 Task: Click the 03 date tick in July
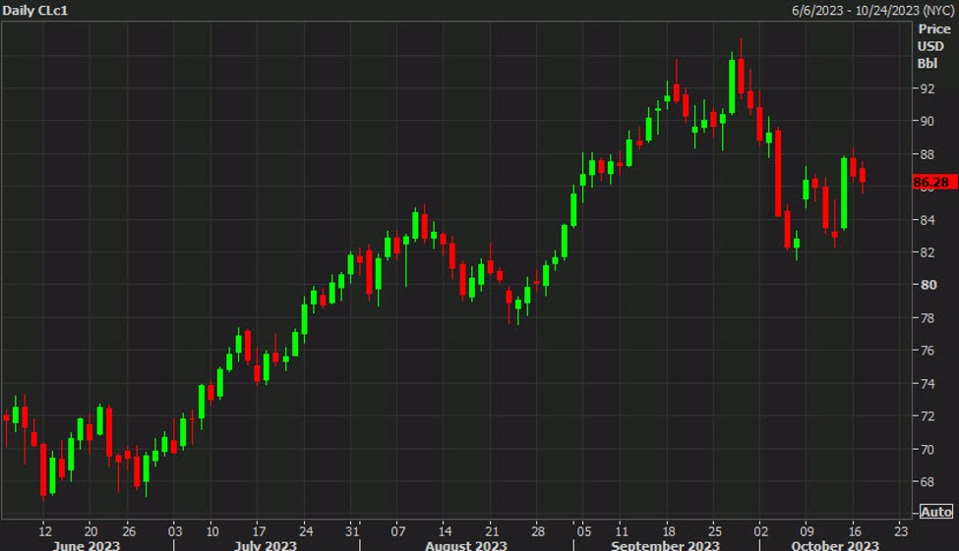coord(175,530)
